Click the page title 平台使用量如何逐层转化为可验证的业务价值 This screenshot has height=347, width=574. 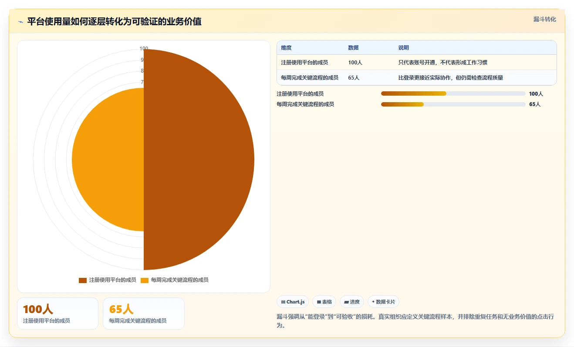pos(114,22)
